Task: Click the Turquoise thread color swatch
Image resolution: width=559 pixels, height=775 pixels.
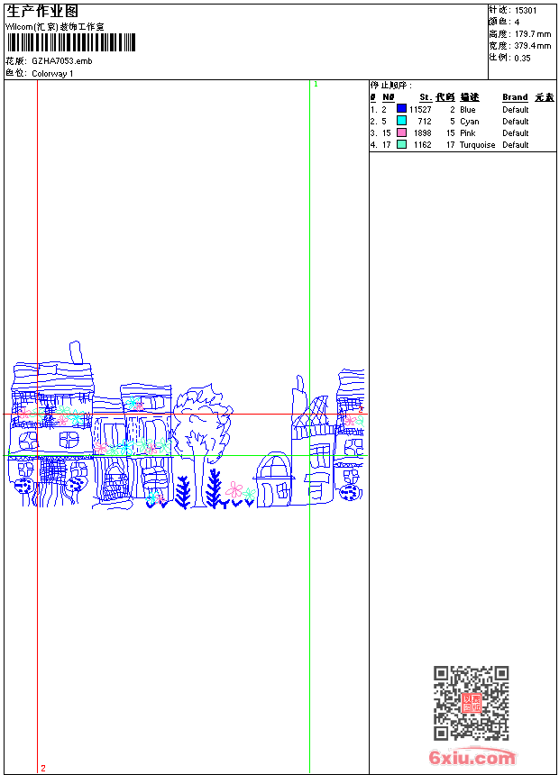Action: (x=402, y=144)
